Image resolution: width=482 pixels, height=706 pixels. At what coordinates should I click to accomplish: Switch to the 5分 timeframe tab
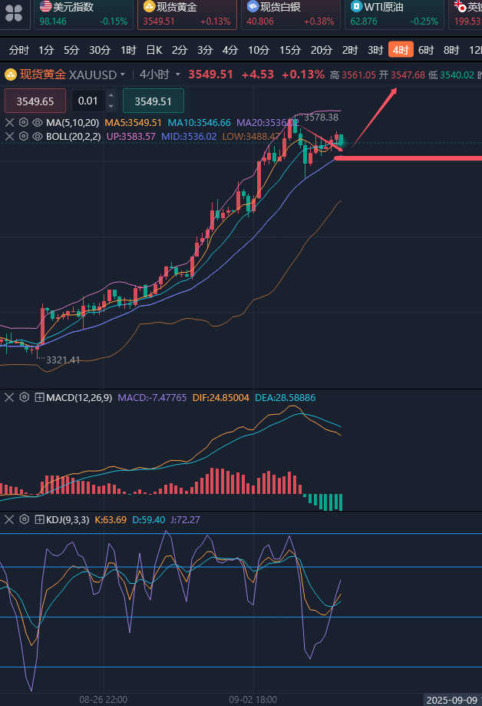(71, 50)
